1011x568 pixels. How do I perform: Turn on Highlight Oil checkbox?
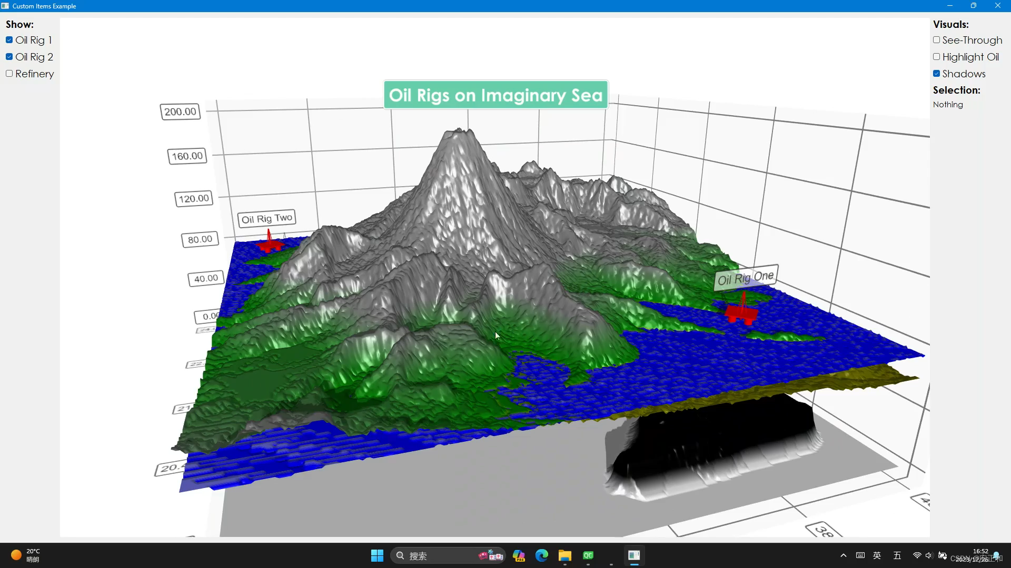point(936,57)
